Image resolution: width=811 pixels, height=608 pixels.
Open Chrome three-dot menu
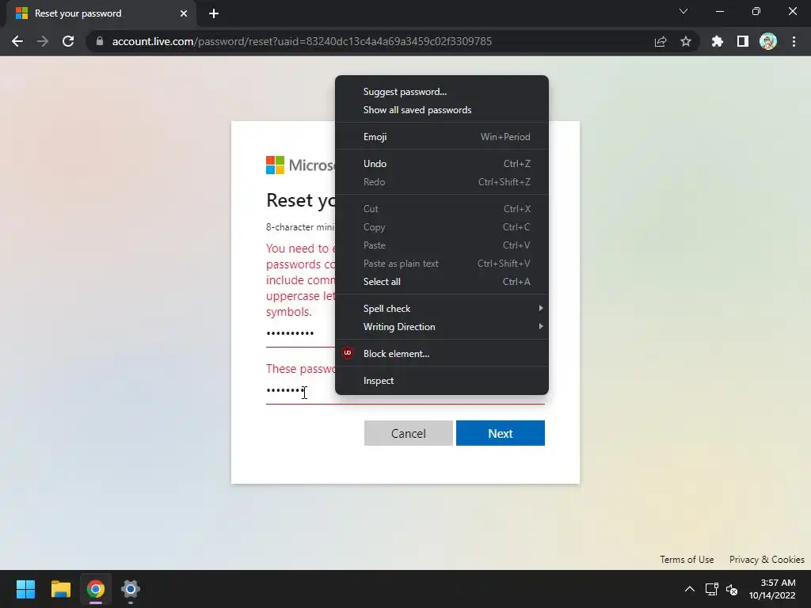[794, 41]
